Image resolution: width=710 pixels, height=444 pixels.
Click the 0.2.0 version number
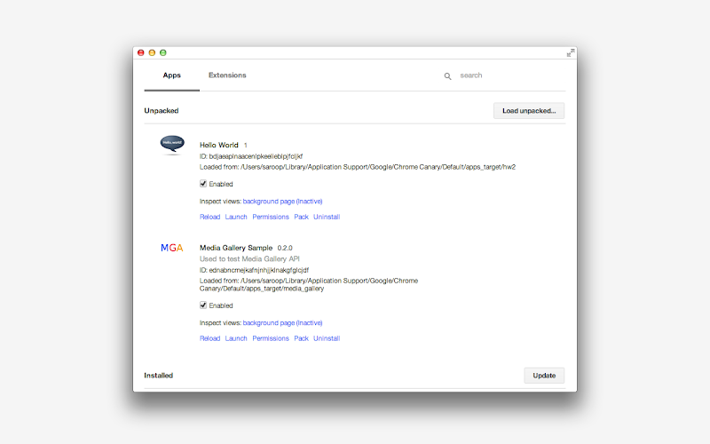coord(285,248)
